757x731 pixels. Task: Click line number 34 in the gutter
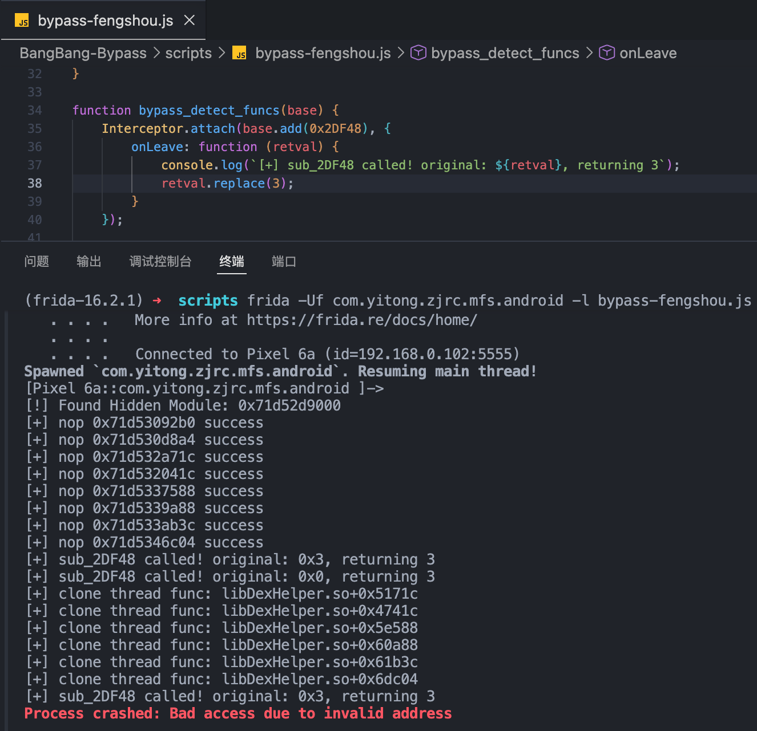[35, 110]
